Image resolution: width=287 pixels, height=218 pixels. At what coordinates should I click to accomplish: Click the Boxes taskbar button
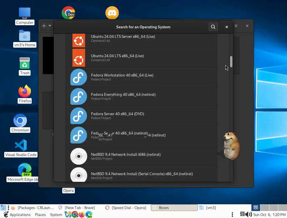pyautogui.click(x=174, y=208)
